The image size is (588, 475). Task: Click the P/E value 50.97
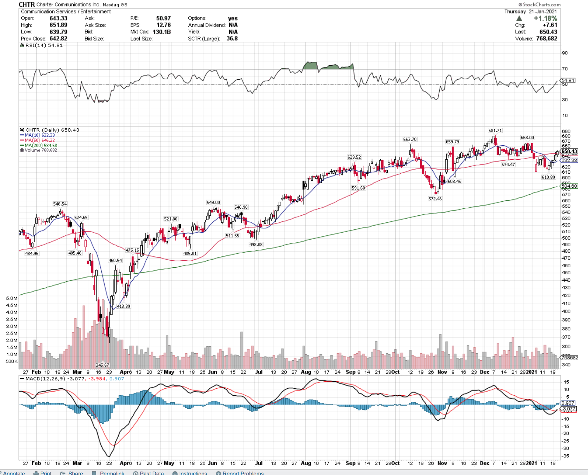pos(163,18)
